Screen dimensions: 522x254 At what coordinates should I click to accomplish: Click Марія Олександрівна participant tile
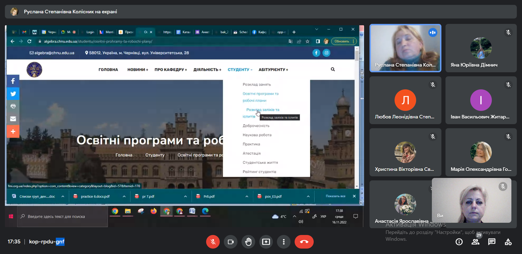point(481,152)
